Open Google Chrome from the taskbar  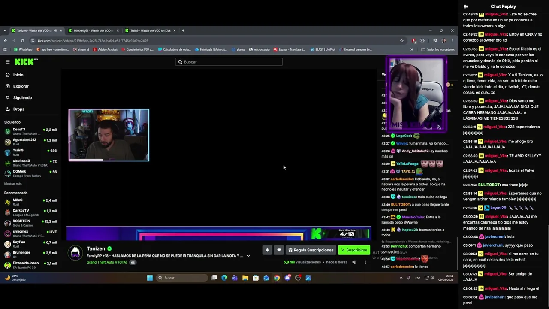pos(277,278)
